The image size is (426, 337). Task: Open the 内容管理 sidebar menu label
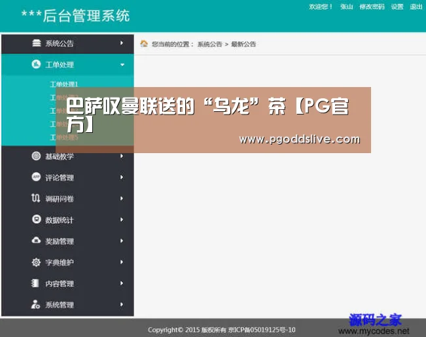pyautogui.click(x=60, y=283)
